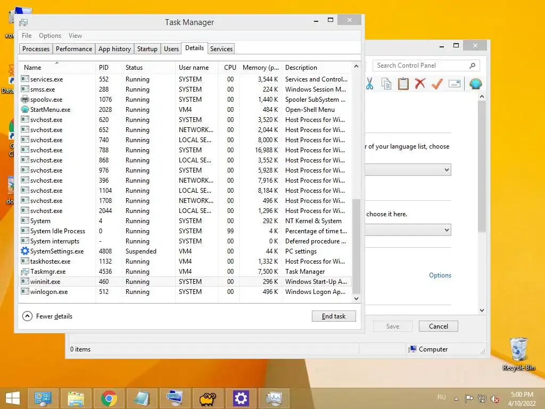
Task: Click the taskbar clock showing 5:00 PM
Action: (x=522, y=398)
